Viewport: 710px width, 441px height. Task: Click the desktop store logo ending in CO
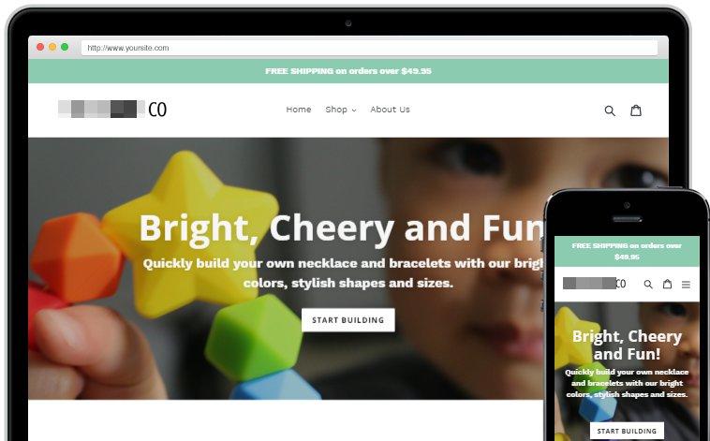[x=112, y=110]
